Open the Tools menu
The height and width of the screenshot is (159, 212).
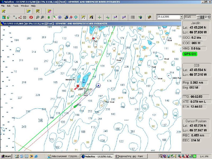click(x=16, y=6)
